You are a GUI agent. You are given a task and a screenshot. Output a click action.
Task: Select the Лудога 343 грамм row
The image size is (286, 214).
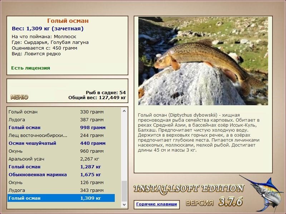[x=61, y=190]
